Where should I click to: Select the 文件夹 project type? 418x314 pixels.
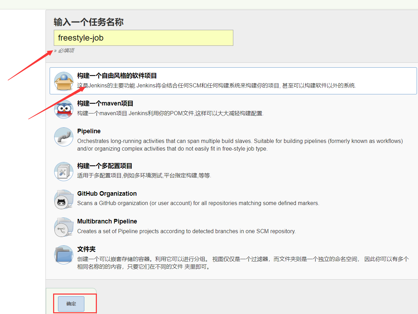(x=87, y=249)
